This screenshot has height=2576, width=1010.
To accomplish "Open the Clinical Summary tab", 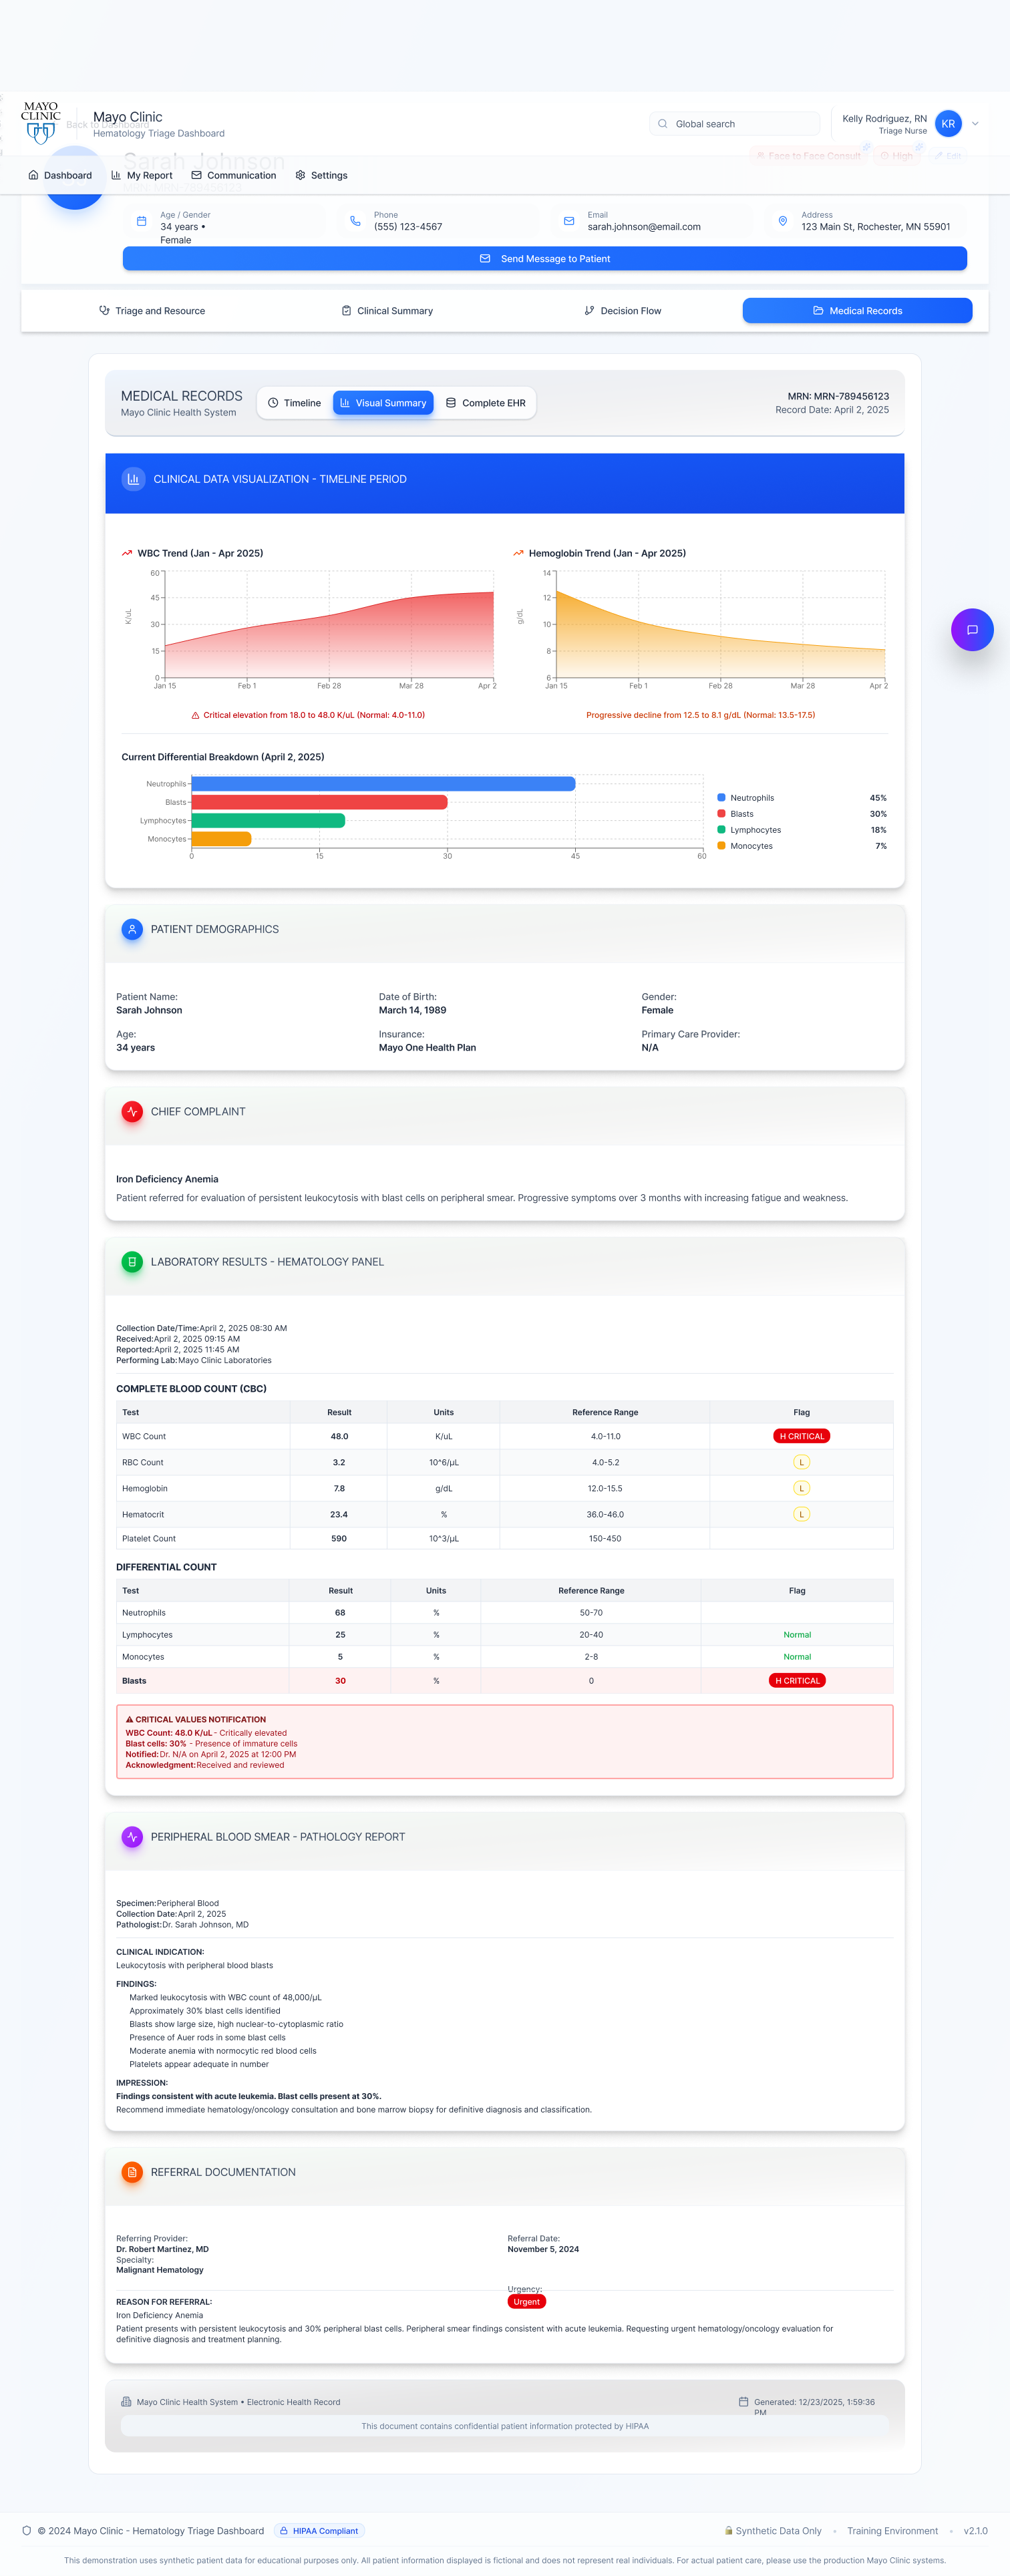I will click(x=387, y=311).
